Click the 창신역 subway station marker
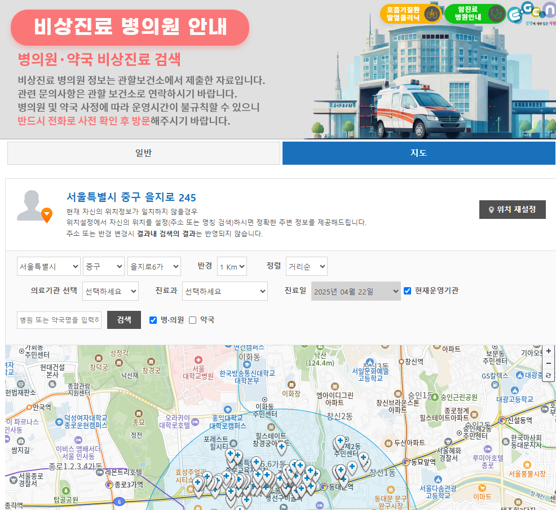Viewport: 556px width, 510px height. pyautogui.click(x=401, y=362)
